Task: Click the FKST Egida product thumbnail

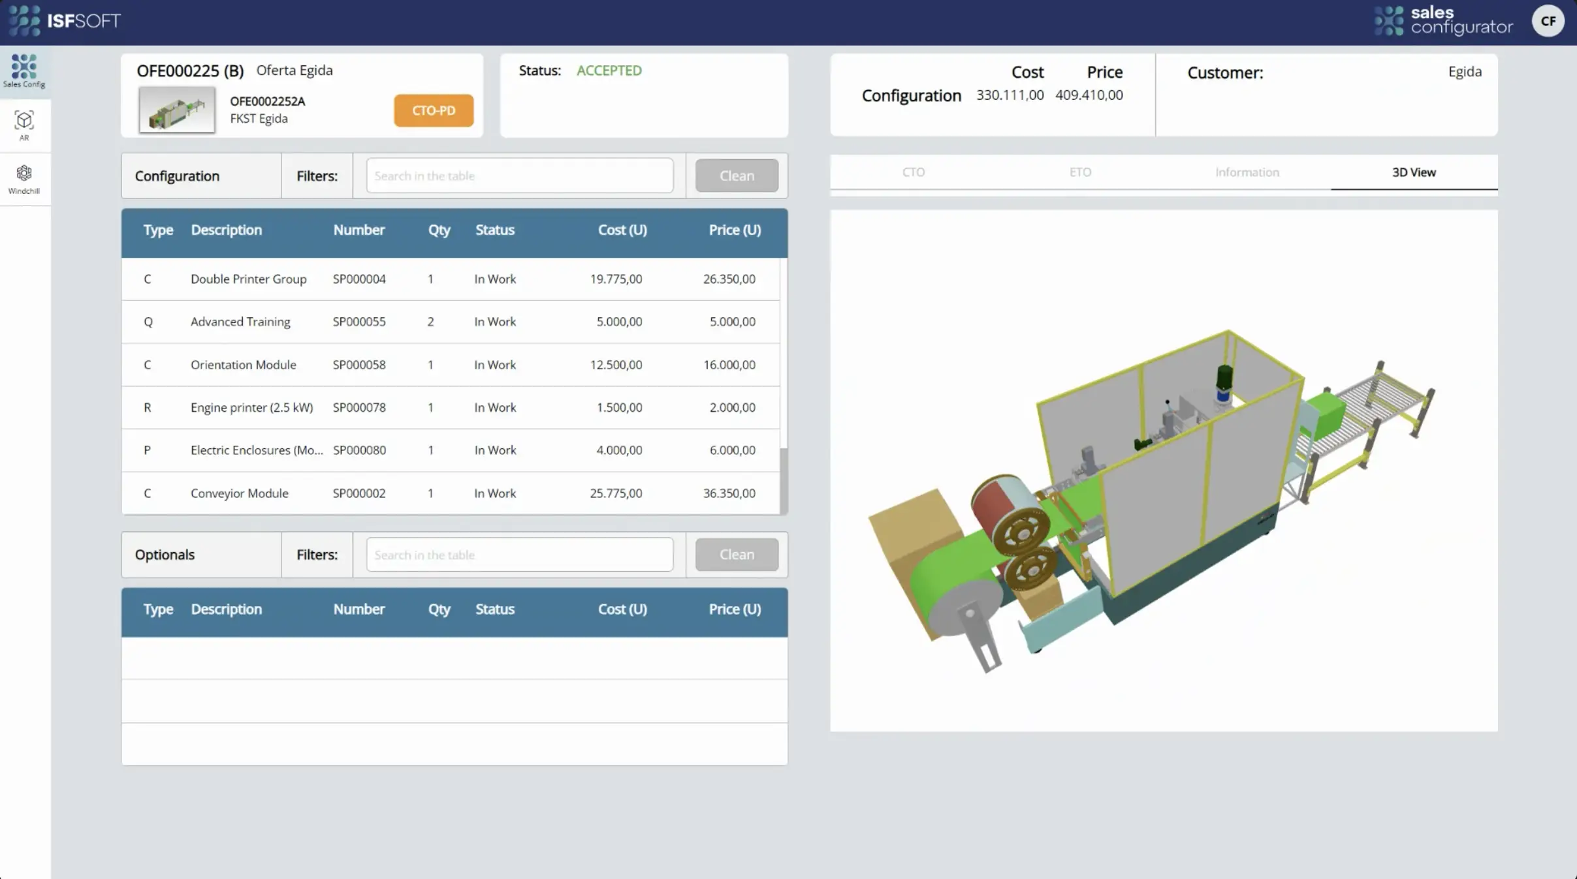Action: (176, 109)
